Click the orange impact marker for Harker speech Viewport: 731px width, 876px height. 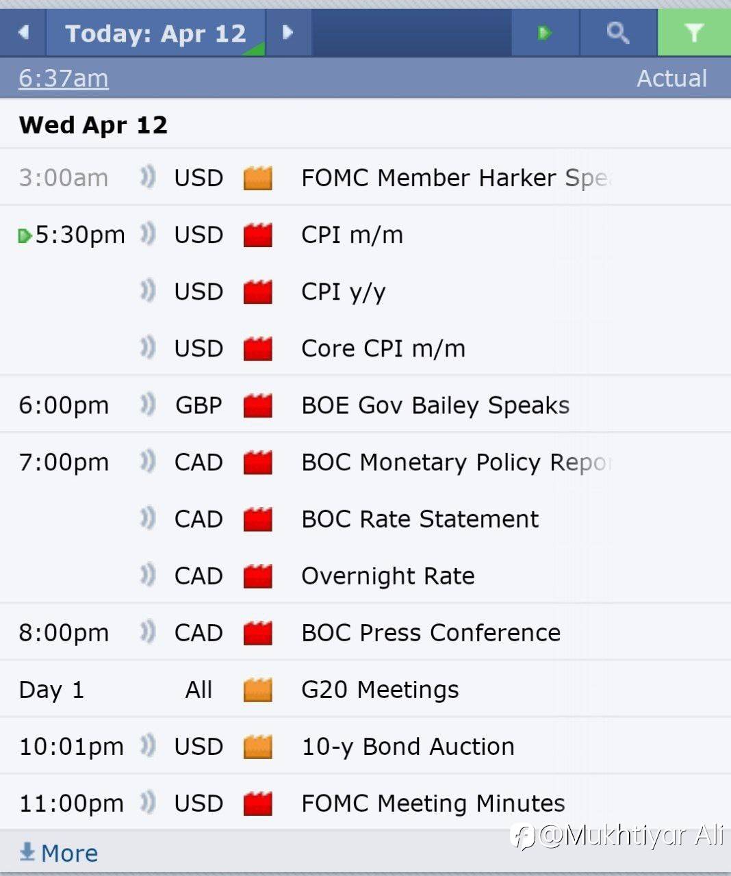point(258,178)
